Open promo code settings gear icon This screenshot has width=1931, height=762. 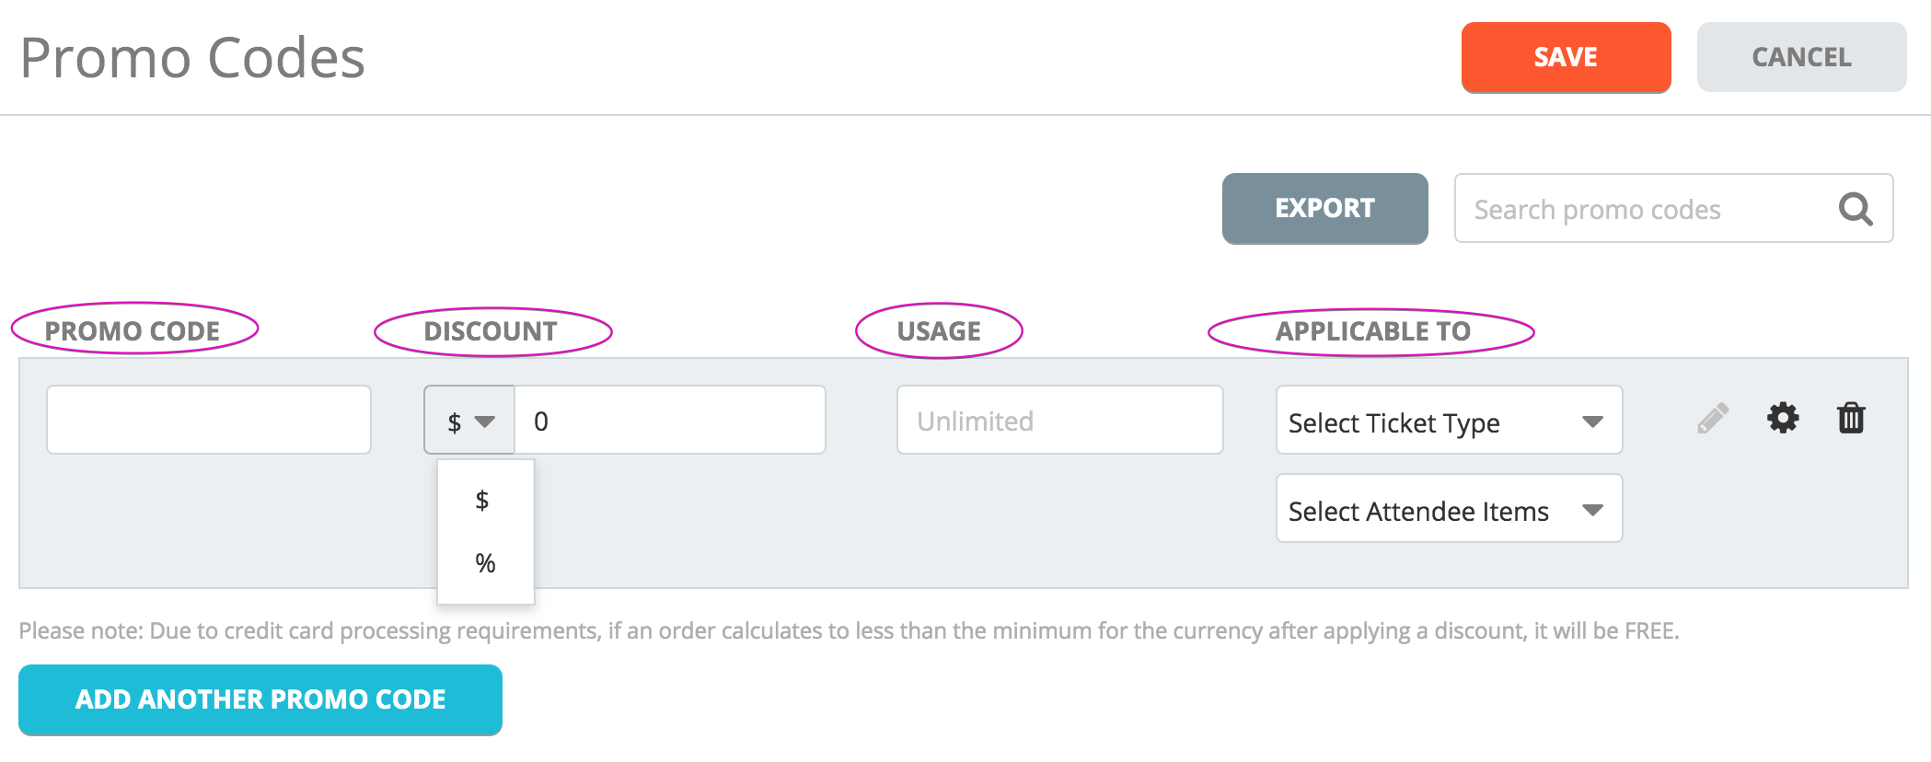coord(1783,418)
